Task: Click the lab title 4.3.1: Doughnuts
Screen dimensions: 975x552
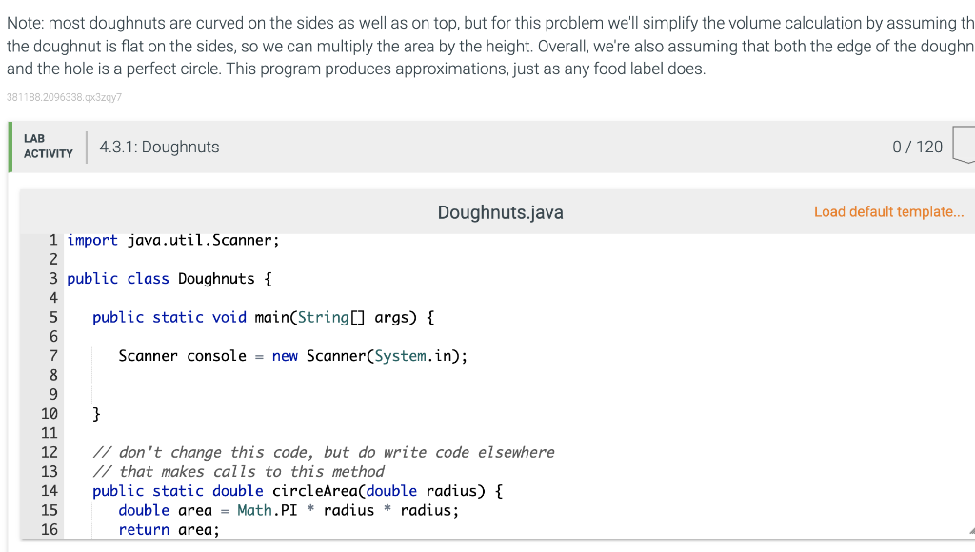Action: 158,147
